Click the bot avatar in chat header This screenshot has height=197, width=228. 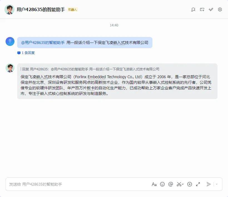[x=9, y=9]
